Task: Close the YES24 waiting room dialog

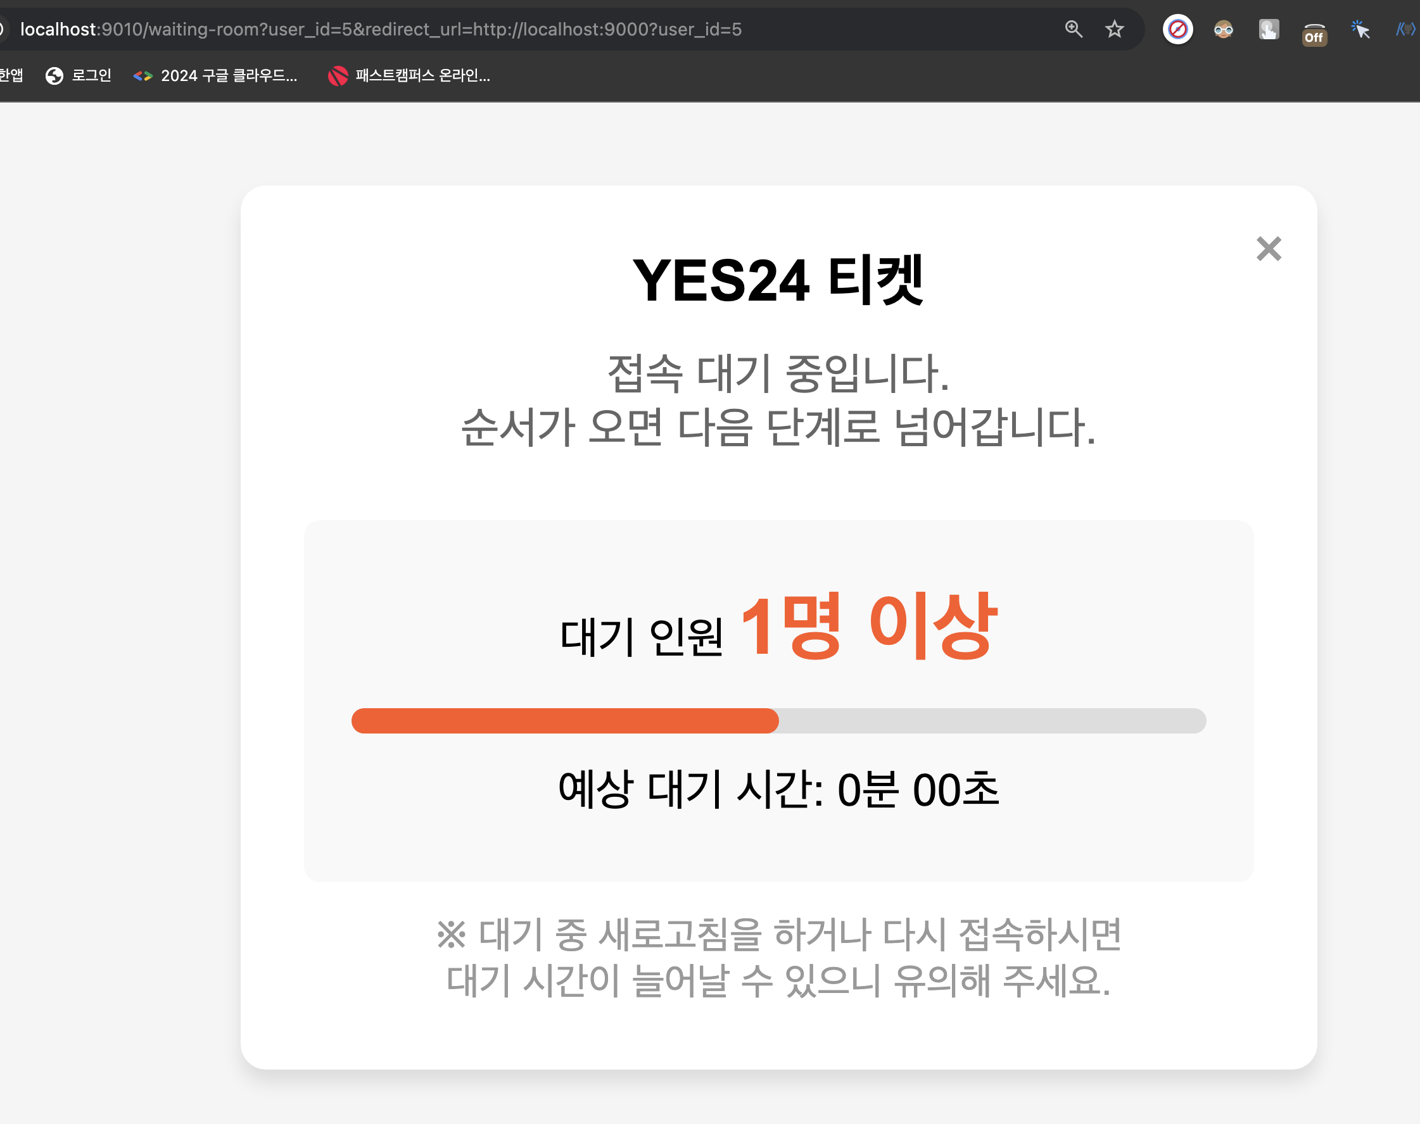Action: pos(1269,249)
